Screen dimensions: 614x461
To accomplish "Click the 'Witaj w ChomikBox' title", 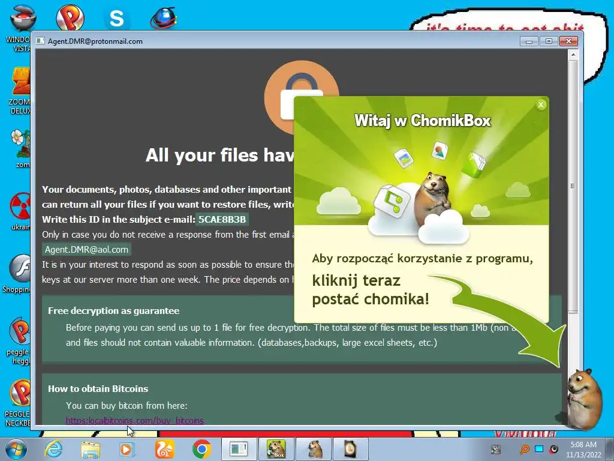I will [422, 121].
